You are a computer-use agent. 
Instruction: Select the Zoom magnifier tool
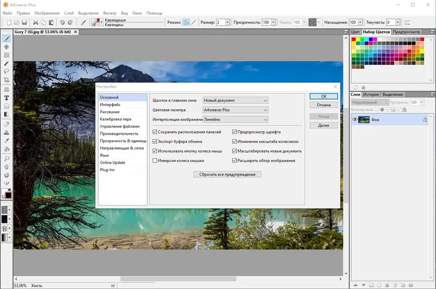tap(7, 159)
